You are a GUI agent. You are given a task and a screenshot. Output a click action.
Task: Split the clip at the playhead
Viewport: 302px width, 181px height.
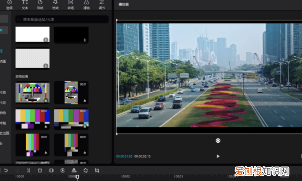(x=29, y=170)
